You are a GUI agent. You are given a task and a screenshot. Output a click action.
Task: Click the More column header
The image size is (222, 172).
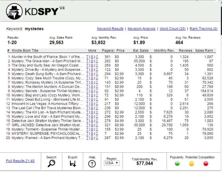tap(92, 50)
